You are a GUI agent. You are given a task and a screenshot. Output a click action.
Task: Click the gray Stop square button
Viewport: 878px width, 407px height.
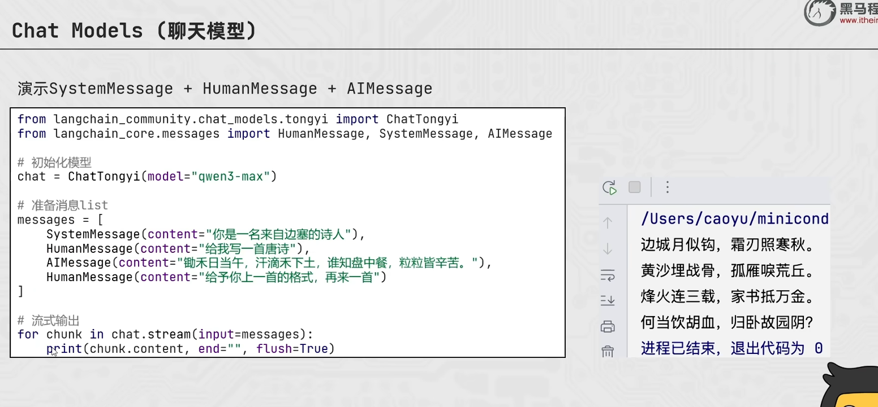click(x=635, y=187)
